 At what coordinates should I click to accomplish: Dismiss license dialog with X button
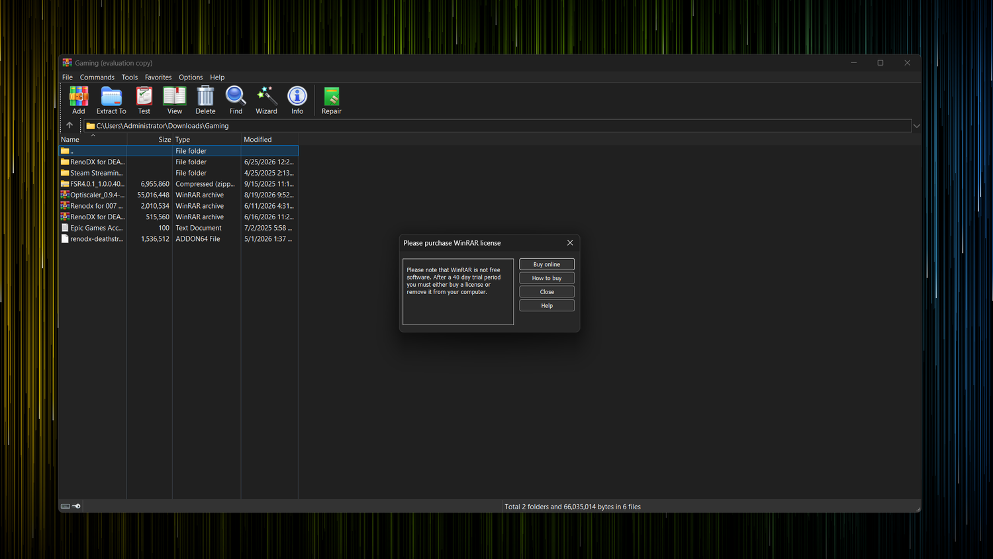(570, 243)
